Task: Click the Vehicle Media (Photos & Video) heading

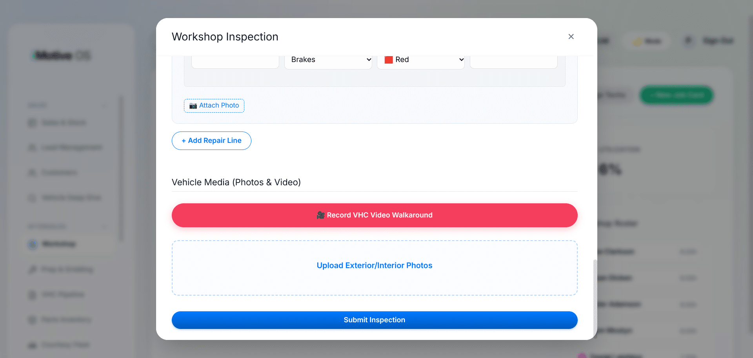Action: click(x=236, y=182)
